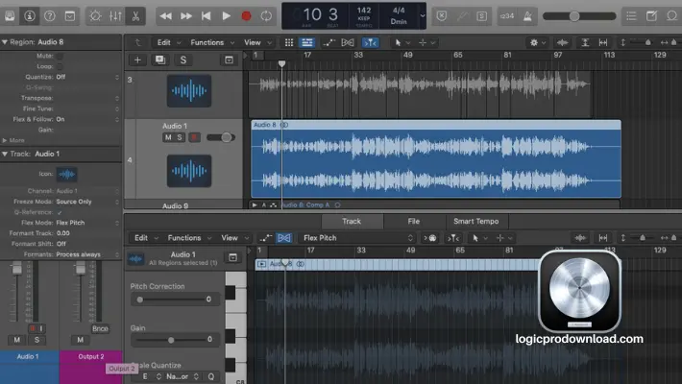This screenshot has height=384, width=682.
Task: Open the tracks area Edit menu
Action: (x=168, y=42)
